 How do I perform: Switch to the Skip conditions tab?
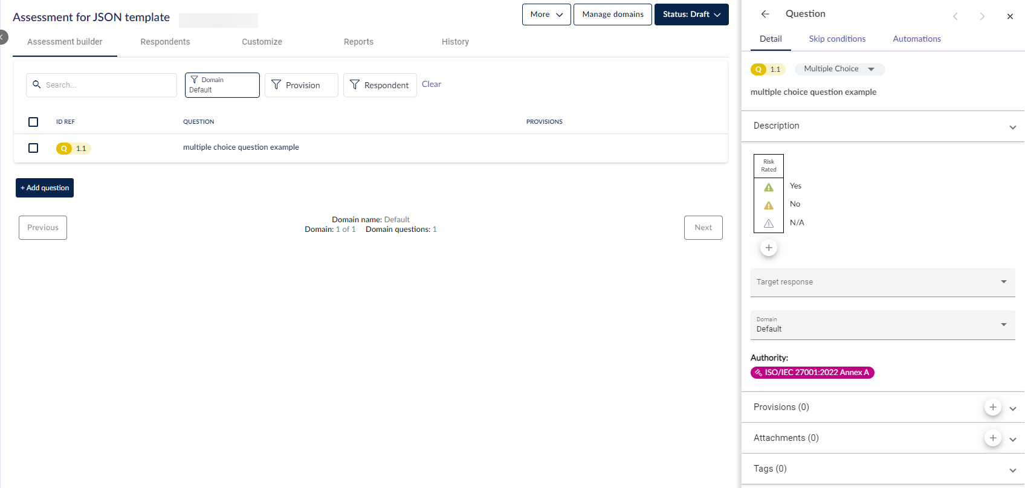click(x=837, y=39)
